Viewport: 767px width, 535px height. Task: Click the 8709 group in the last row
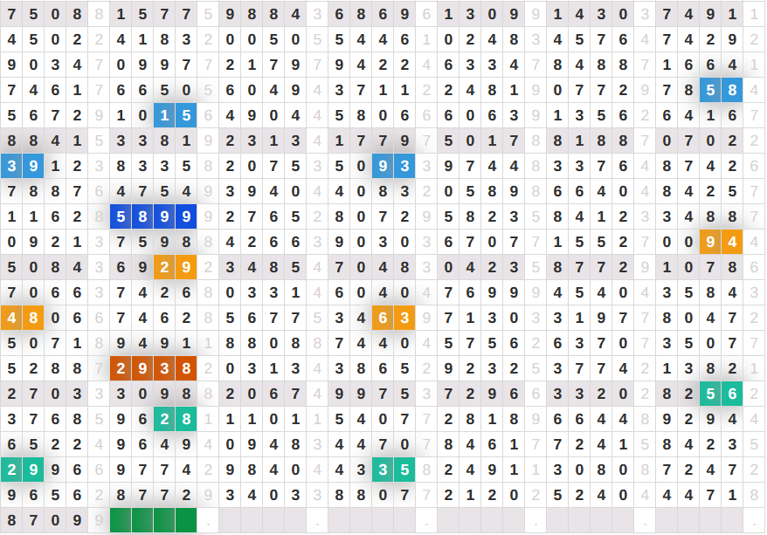click(44, 520)
